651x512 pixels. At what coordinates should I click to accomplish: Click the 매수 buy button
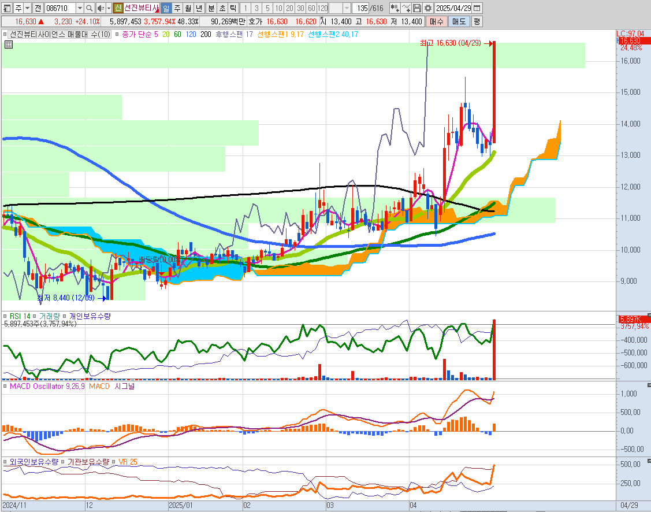436,21
